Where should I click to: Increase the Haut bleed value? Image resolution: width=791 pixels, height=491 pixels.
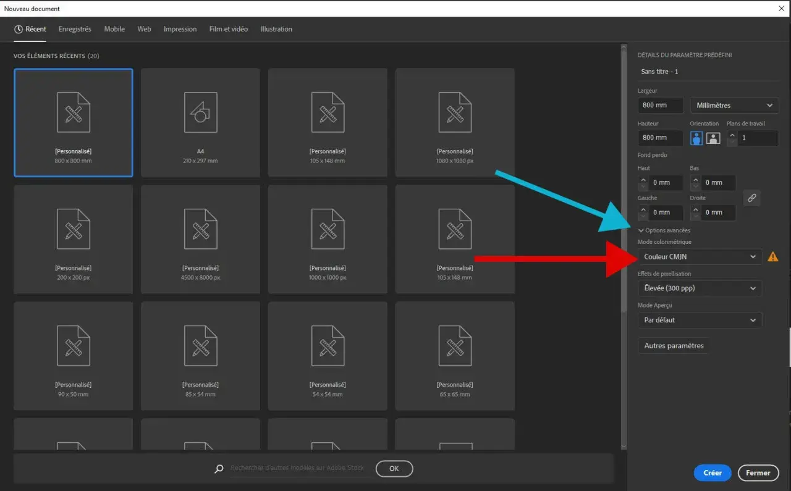coord(643,179)
